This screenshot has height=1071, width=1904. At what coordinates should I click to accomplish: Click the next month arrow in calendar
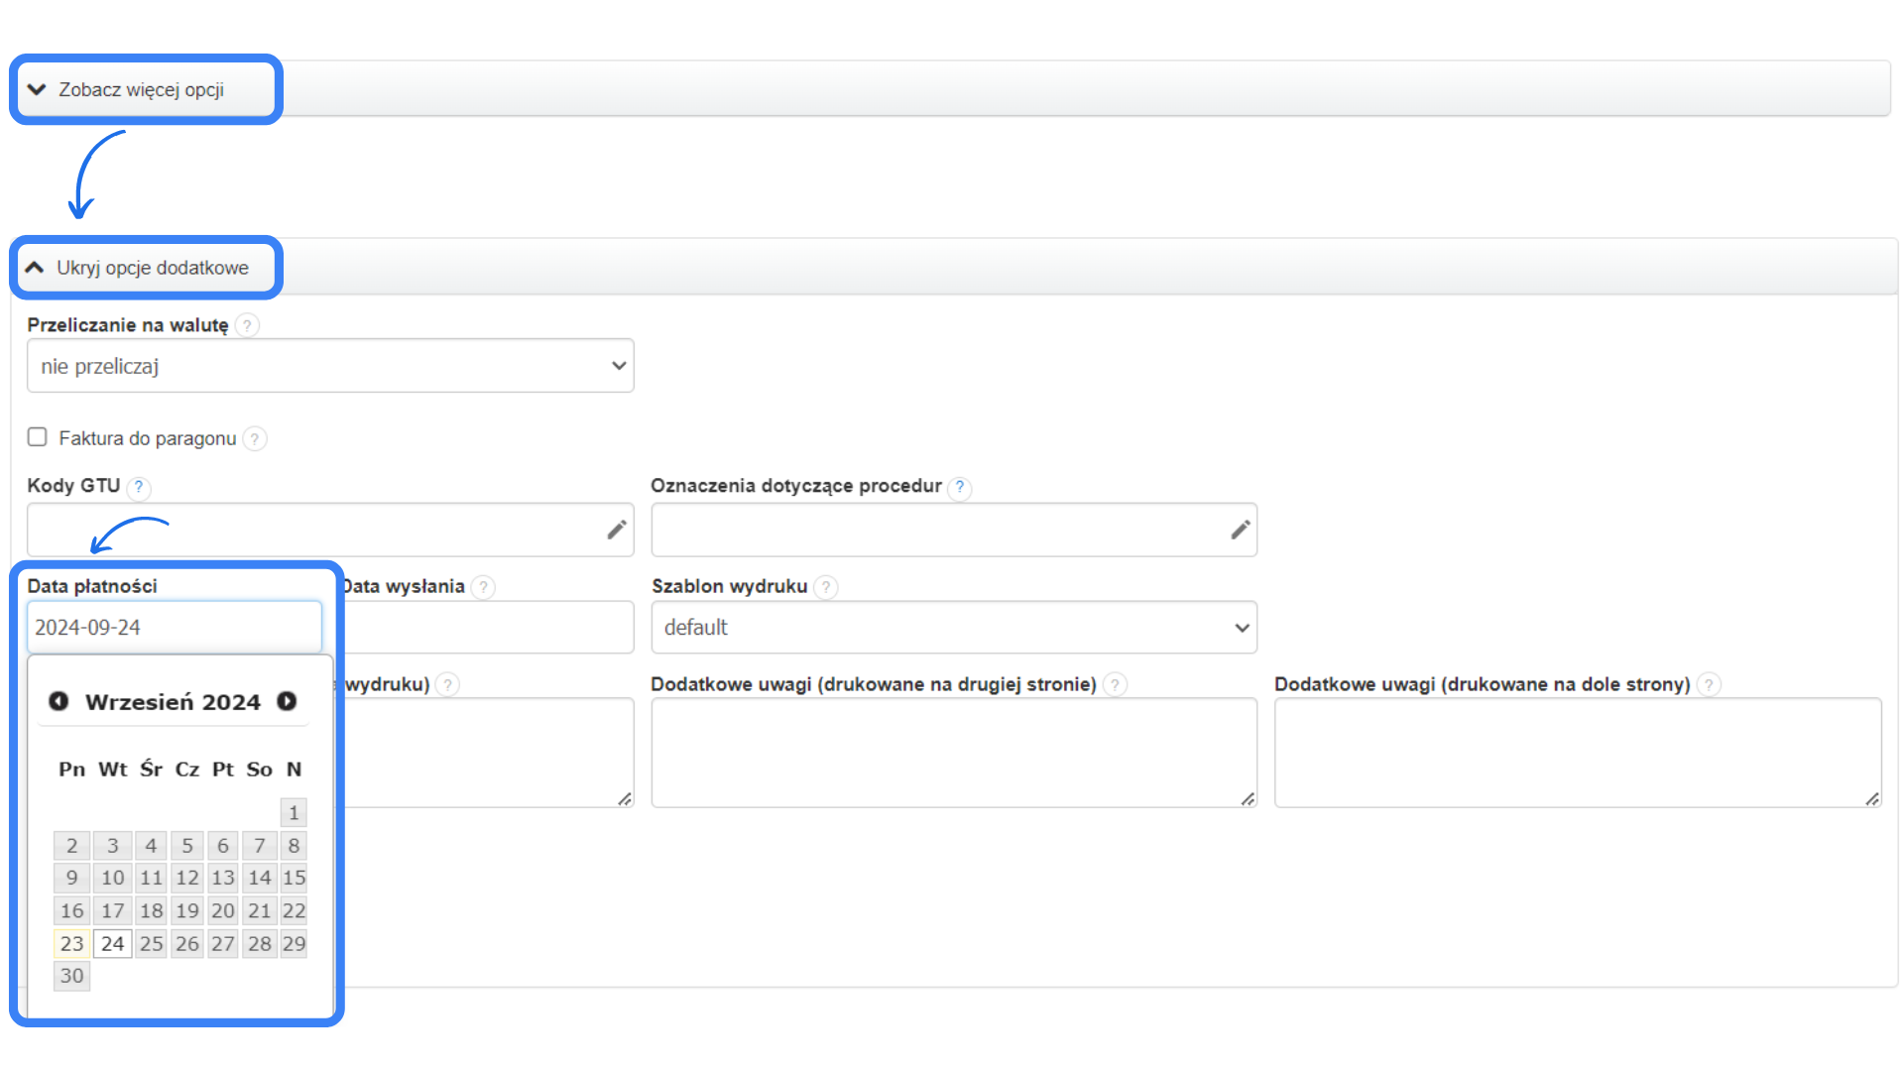(x=287, y=701)
